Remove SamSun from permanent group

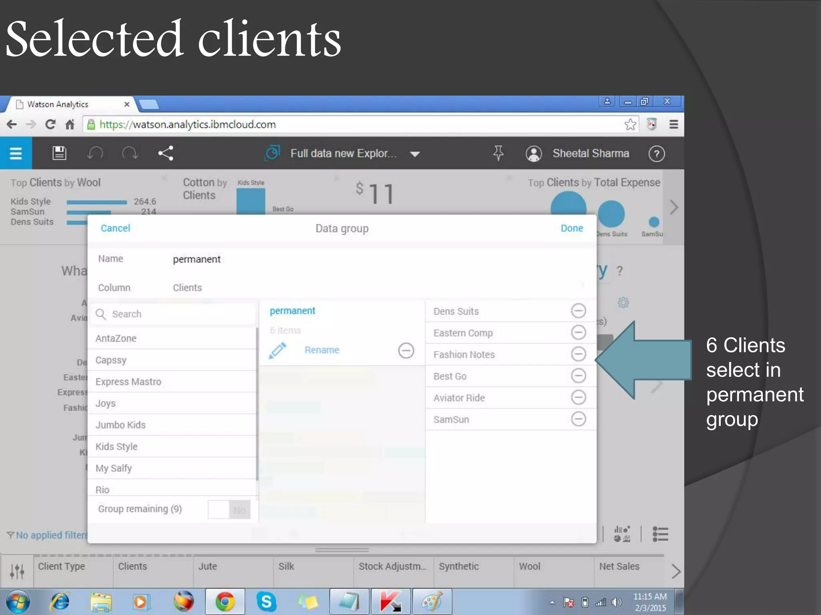(578, 419)
